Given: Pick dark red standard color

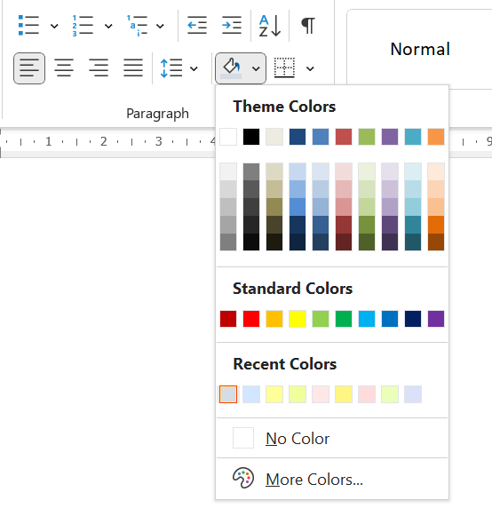Looking at the screenshot, I should [228, 319].
